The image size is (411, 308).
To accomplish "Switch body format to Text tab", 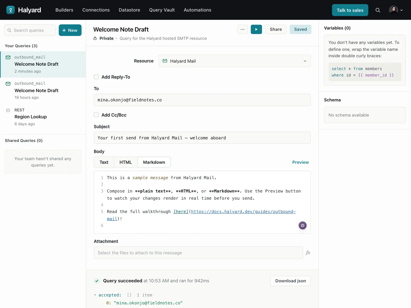I will (x=104, y=162).
